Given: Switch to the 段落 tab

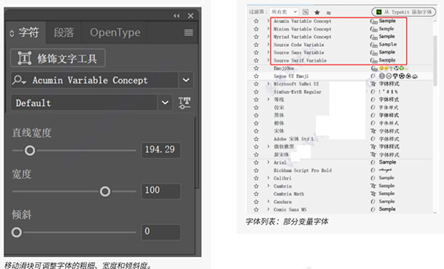Looking at the screenshot, I should (x=64, y=33).
